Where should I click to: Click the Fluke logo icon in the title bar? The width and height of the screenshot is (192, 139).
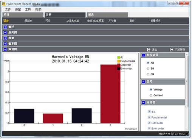tap(4, 4)
